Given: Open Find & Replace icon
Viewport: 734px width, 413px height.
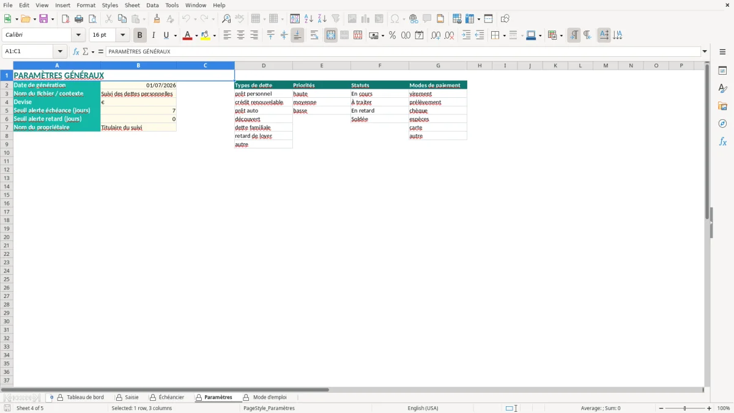Looking at the screenshot, I should coord(226,19).
